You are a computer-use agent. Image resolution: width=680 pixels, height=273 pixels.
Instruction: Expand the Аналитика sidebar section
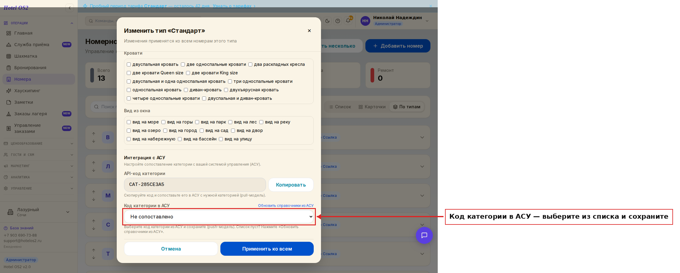click(x=38, y=177)
